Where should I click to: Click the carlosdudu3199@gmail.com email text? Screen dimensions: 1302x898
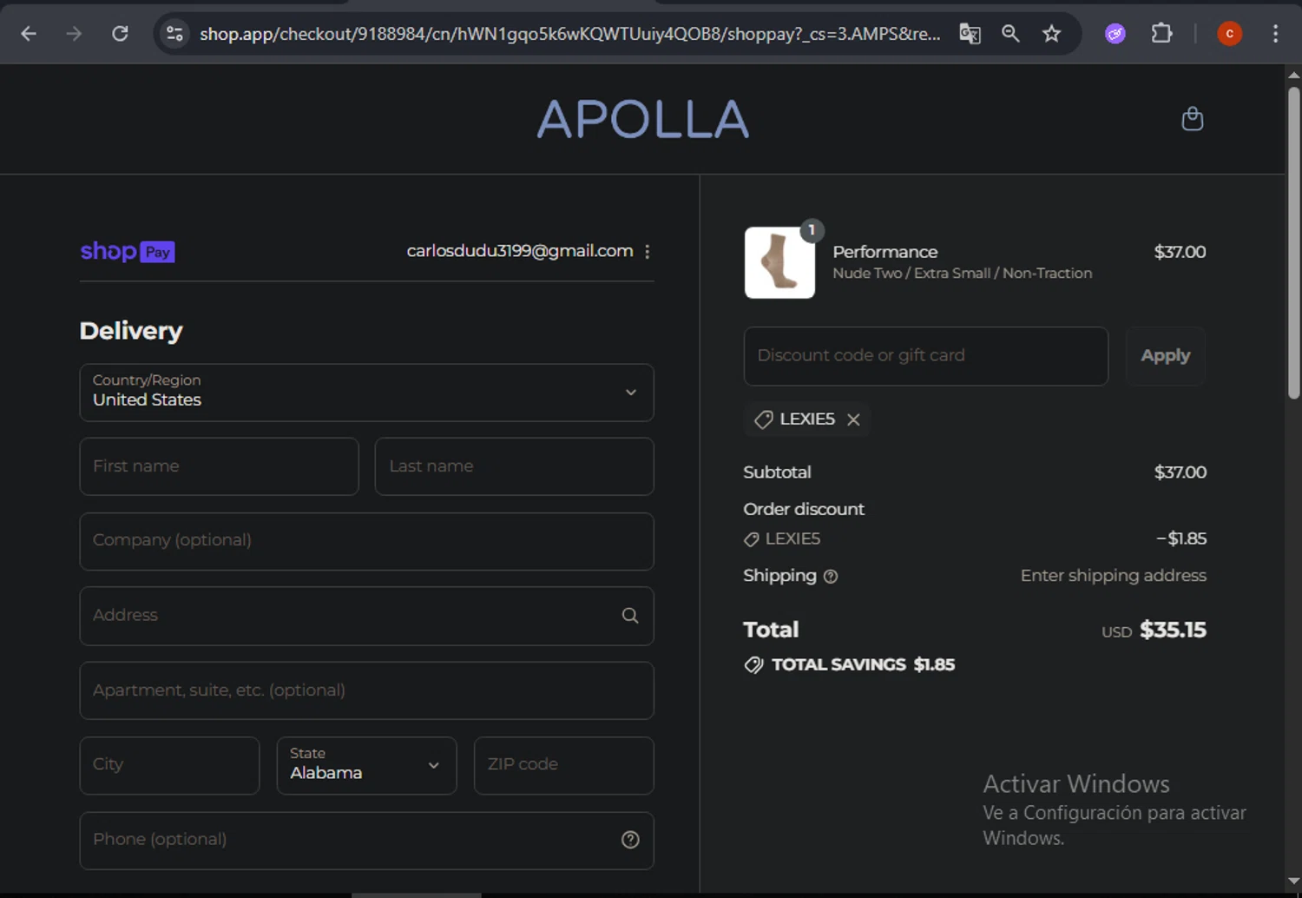click(520, 251)
